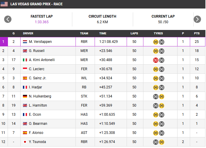Viewport: 206px width, 148px height.
Task: Click the Netherlands flag beside Verstappen
Action: point(25,42)
